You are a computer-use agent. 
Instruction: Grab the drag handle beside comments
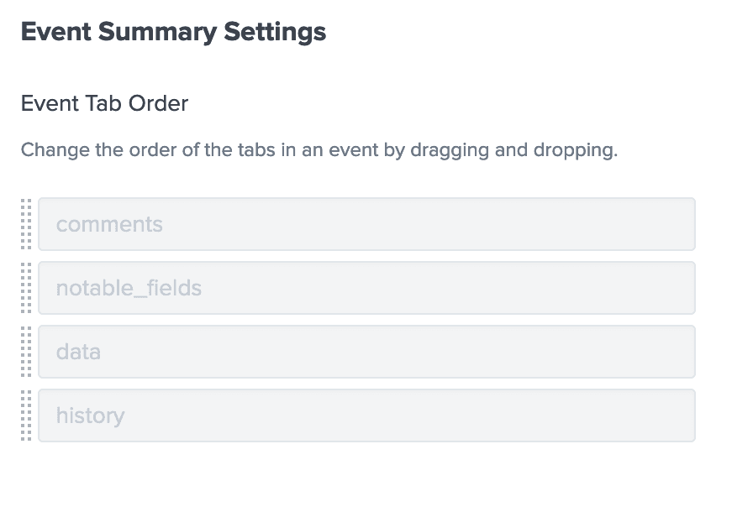click(26, 224)
